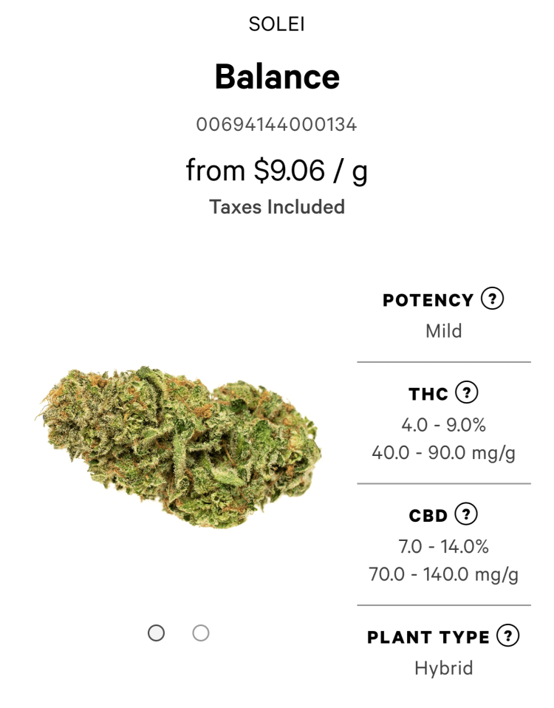This screenshot has width=554, height=708.
Task: Open the SOLEI brand link
Action: 277,24
